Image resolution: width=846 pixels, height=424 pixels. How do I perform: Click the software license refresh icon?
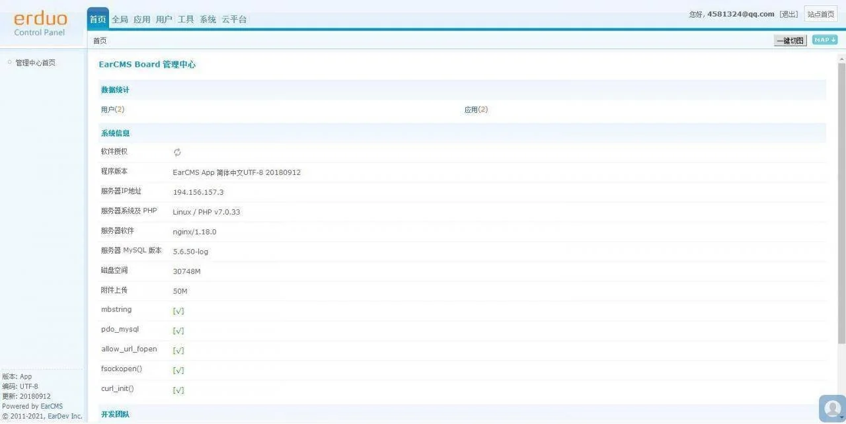point(177,153)
